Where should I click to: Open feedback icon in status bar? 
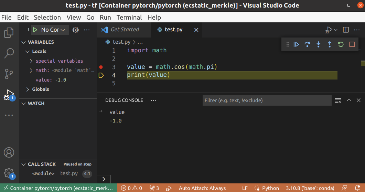[x=344, y=188]
